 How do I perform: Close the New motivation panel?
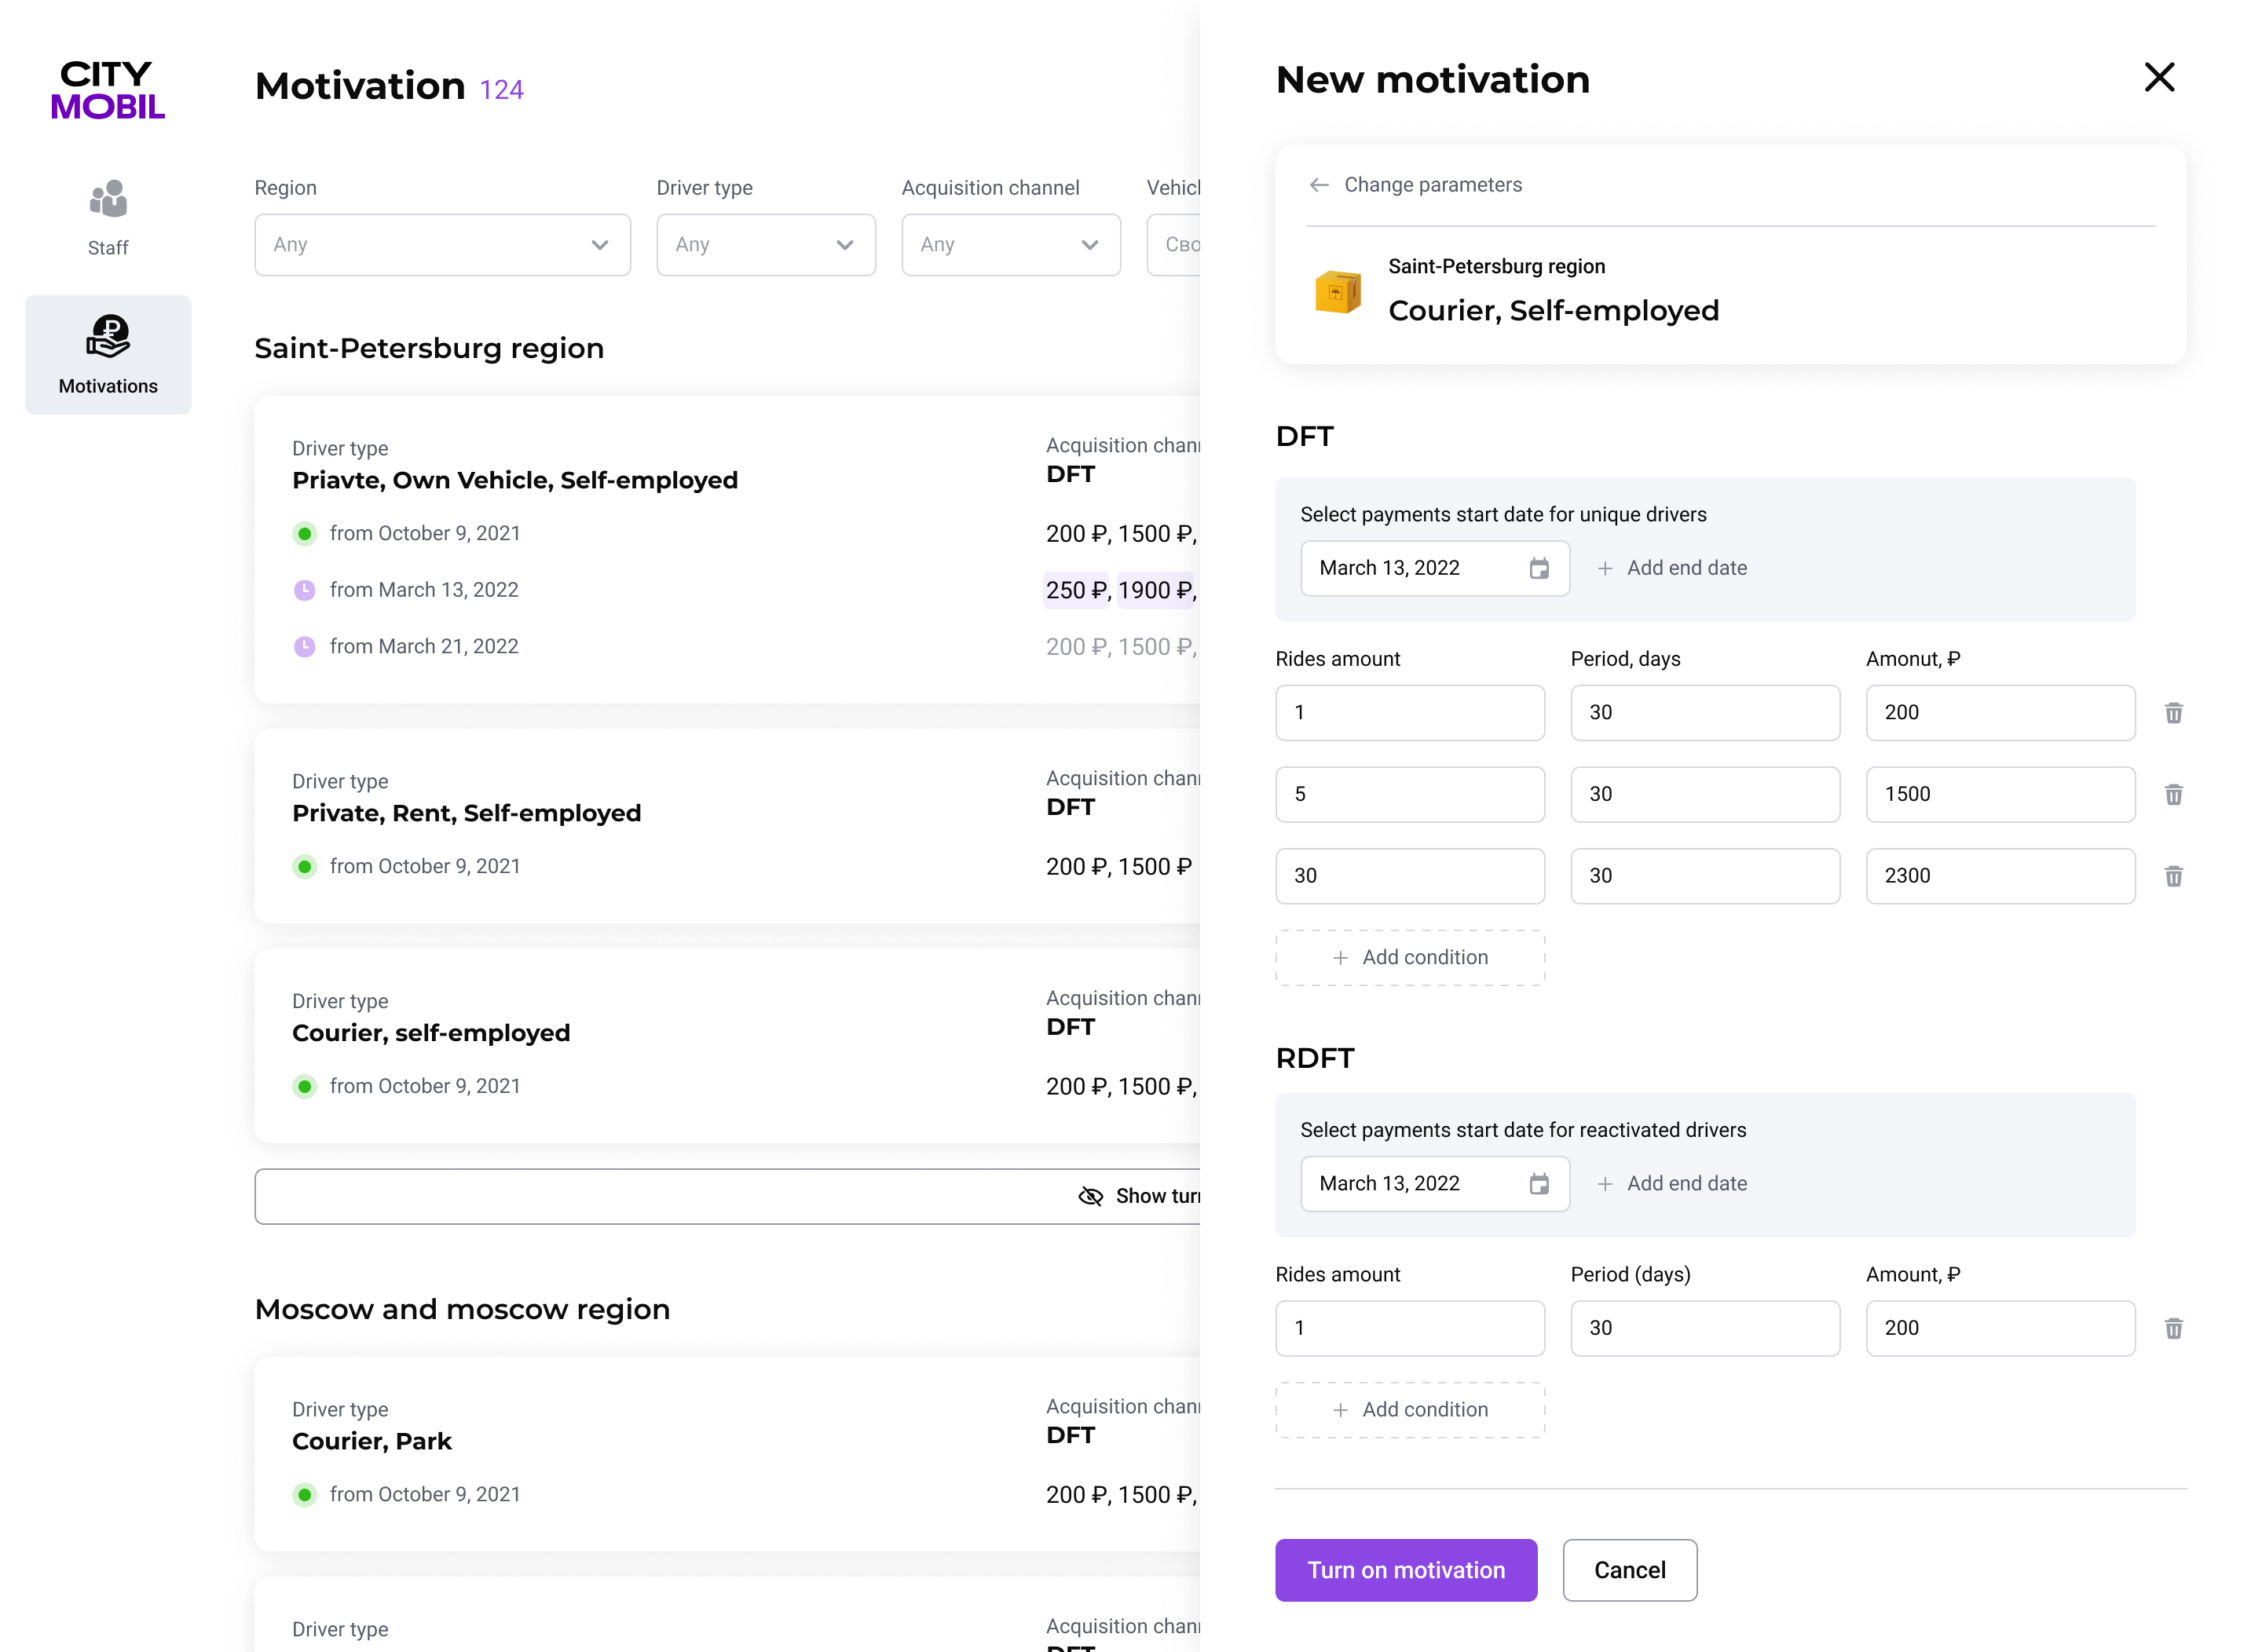tap(2159, 77)
